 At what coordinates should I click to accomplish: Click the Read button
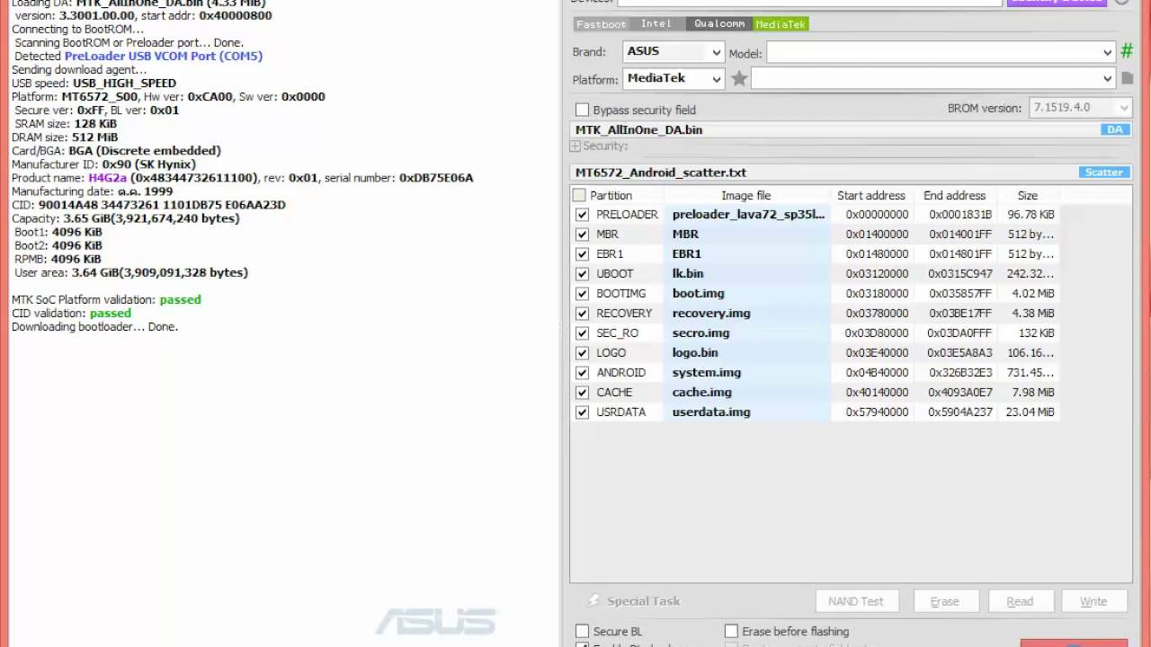click(x=1020, y=601)
